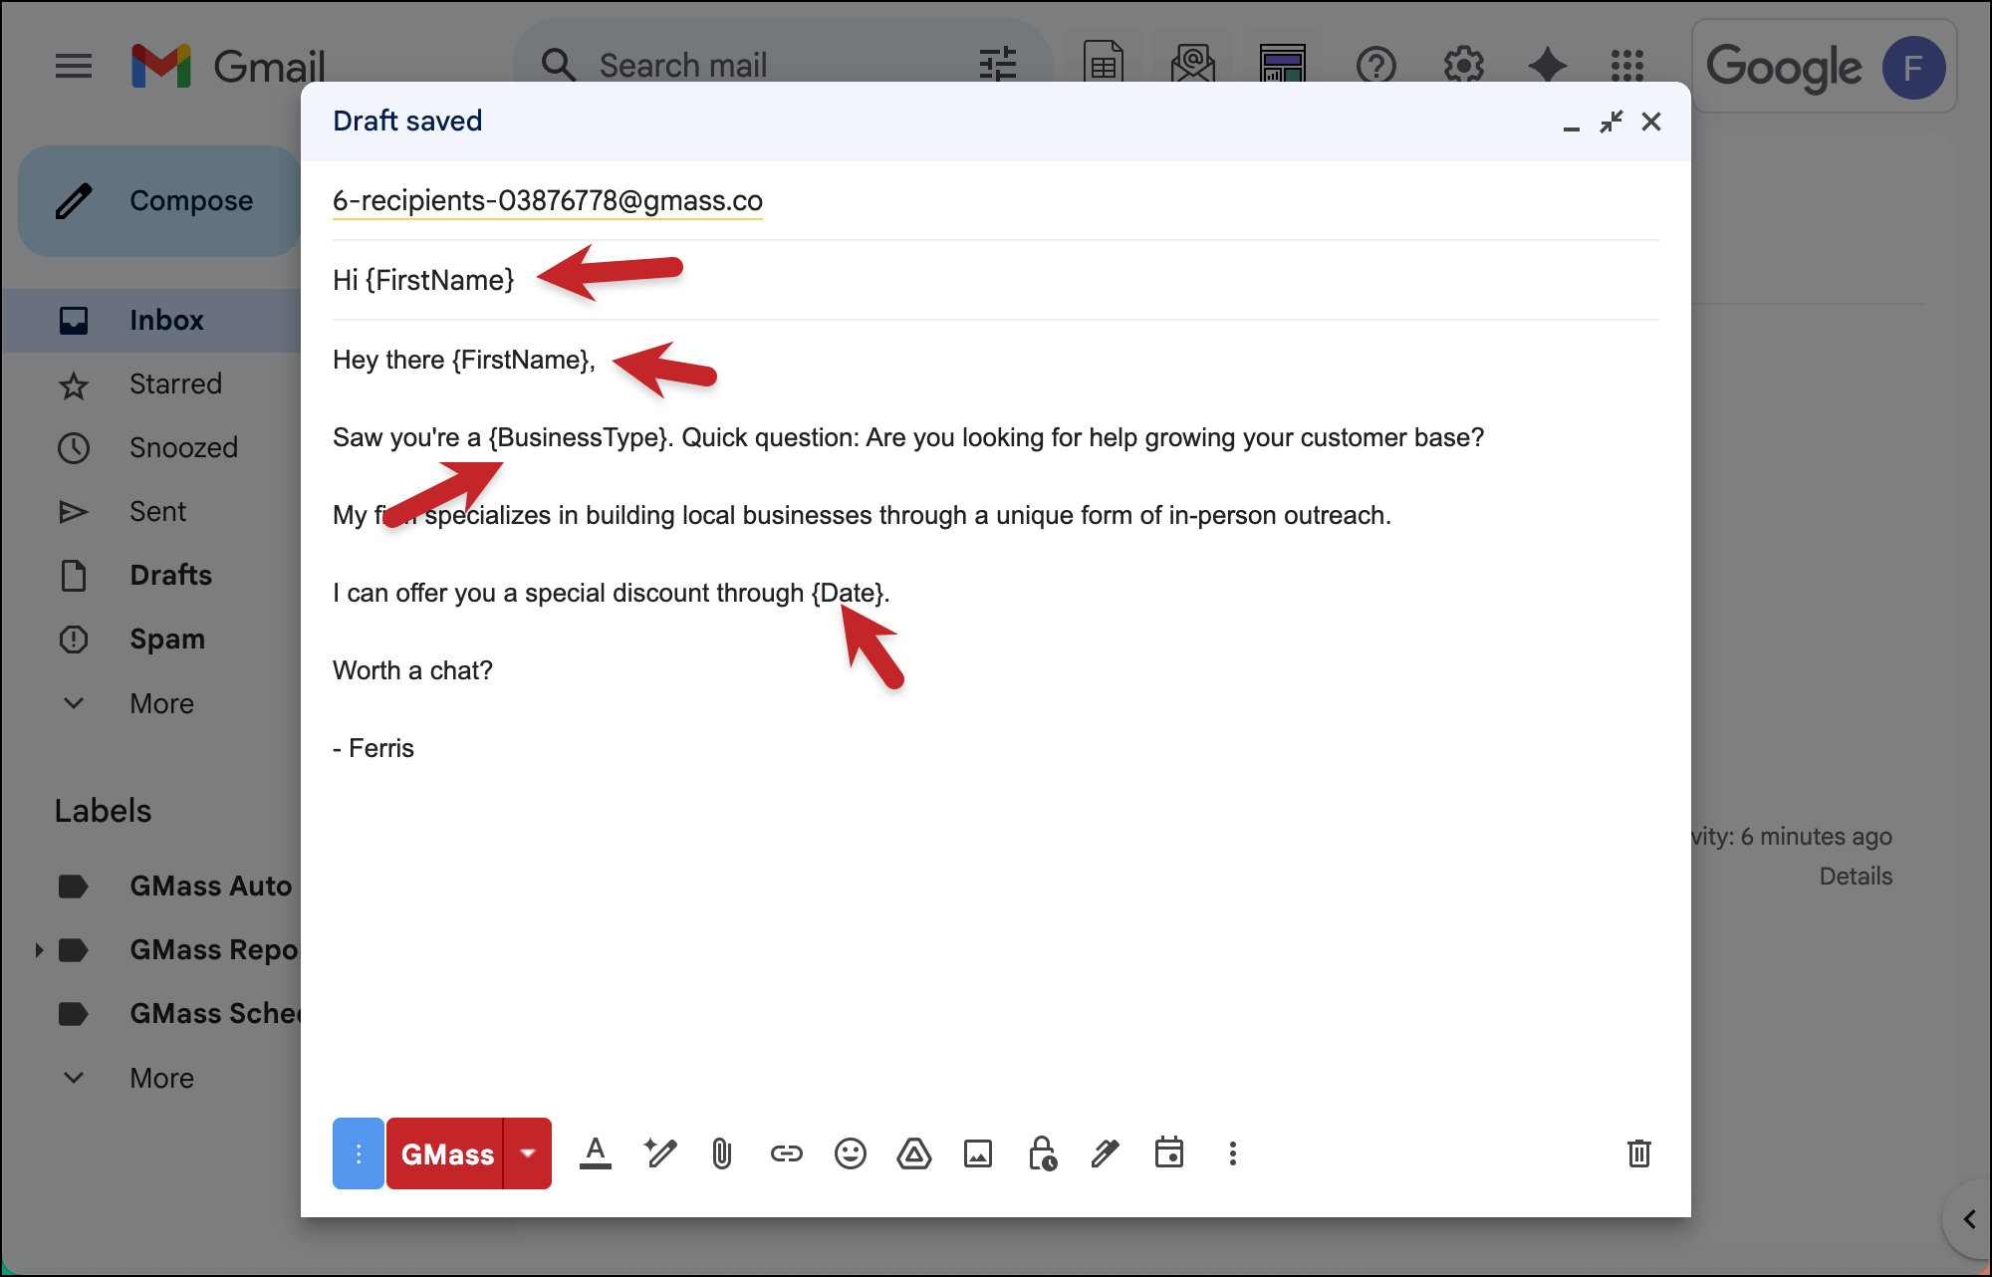Screen dimensions: 1992x1277
Task: Open the GMass settings dropdown arrow
Action: [x=528, y=1153]
